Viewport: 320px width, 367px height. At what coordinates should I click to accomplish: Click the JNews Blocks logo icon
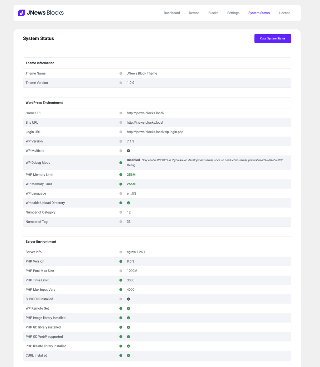coord(21,13)
